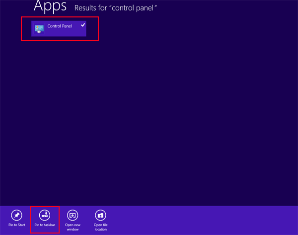Select the Control Panel app tile
Image resolution: width=298 pixels, height=235 pixels.
tap(59, 28)
